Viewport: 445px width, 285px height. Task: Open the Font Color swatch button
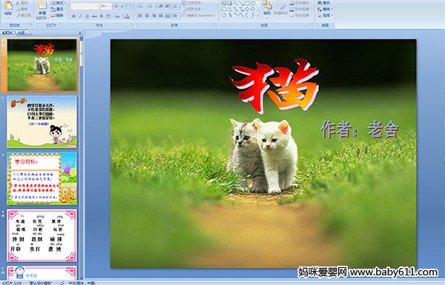[x=128, y=16]
